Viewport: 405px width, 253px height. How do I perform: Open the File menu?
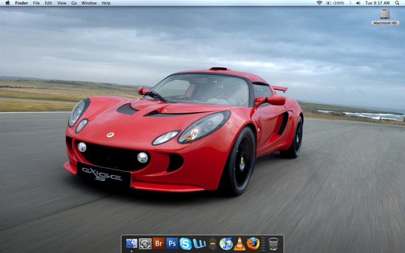[36, 3]
